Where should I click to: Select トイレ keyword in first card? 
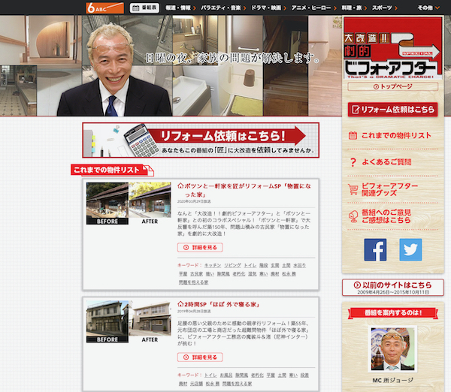(250, 265)
